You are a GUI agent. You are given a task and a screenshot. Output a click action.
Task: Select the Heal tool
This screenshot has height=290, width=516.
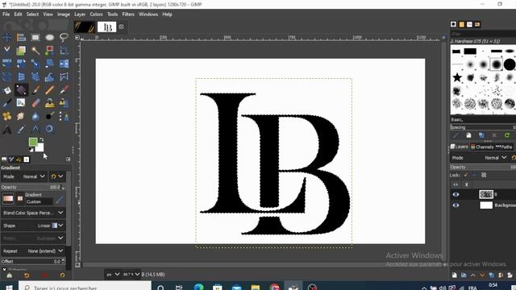[x=6, y=116]
